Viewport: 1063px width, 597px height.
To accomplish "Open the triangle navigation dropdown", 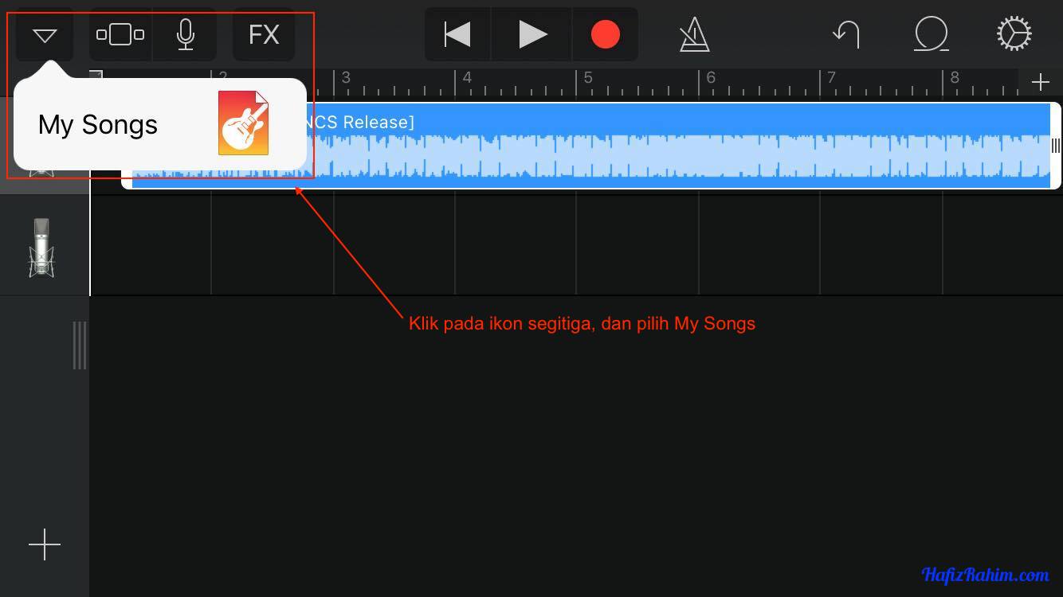I will [x=45, y=35].
